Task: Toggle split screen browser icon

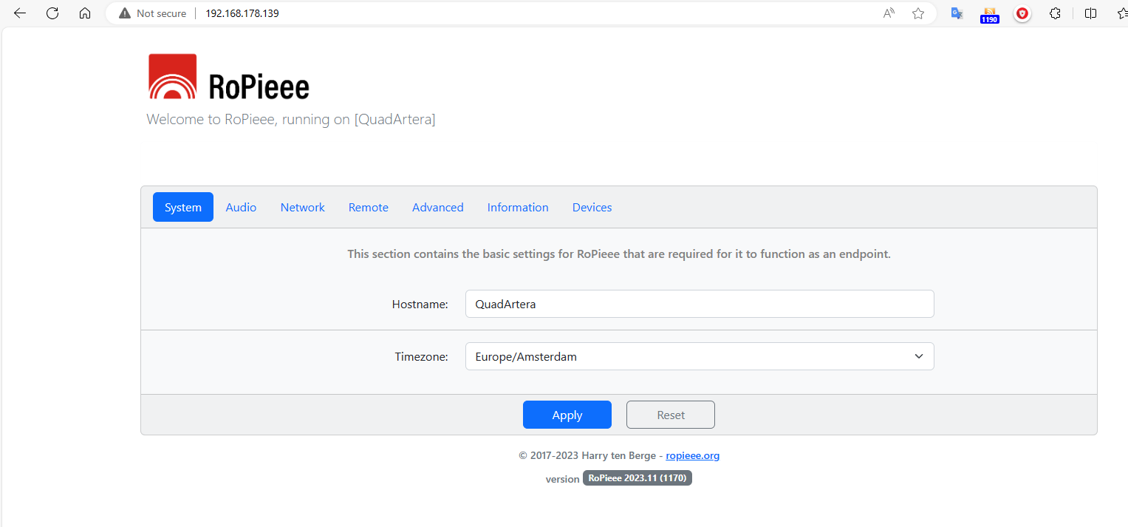Action: point(1090,13)
